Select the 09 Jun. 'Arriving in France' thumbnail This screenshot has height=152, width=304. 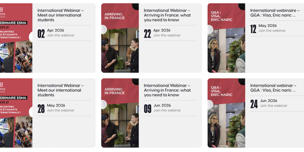[x=120, y=113]
